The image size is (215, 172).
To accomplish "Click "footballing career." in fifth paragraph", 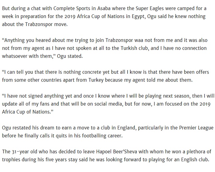I will pos(102,136).
